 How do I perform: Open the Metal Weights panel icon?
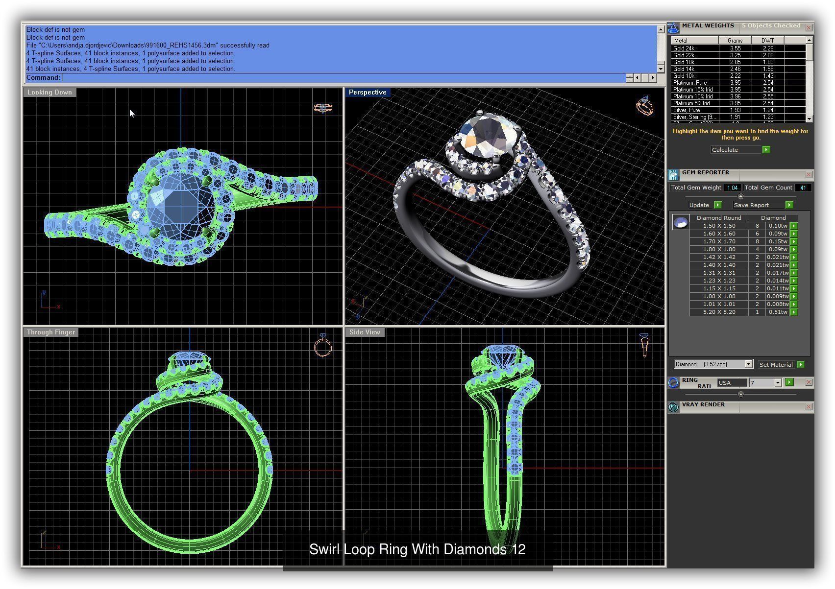(x=674, y=28)
